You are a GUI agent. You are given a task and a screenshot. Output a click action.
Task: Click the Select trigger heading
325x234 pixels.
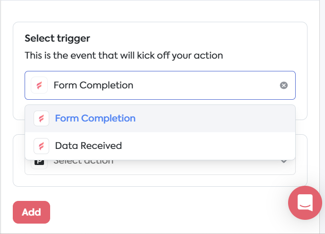57,38
